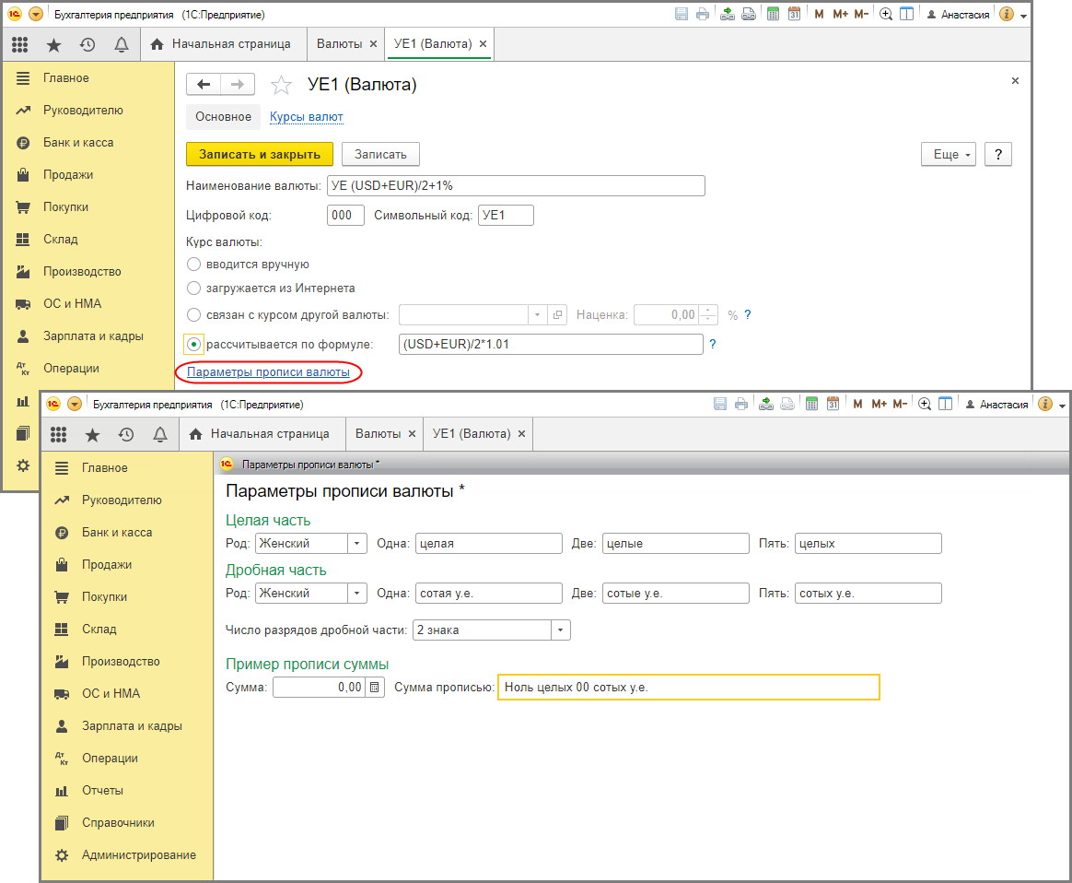Click the Favorites star icon in the lower window toolbar
The image size is (1072, 883).
(x=92, y=434)
